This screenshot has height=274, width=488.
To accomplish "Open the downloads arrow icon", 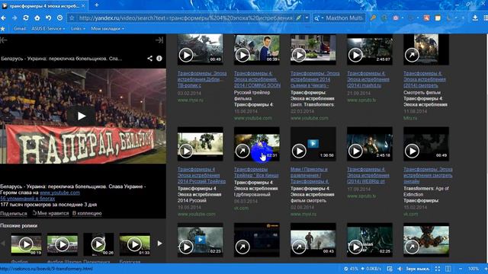I will tap(475, 18).
